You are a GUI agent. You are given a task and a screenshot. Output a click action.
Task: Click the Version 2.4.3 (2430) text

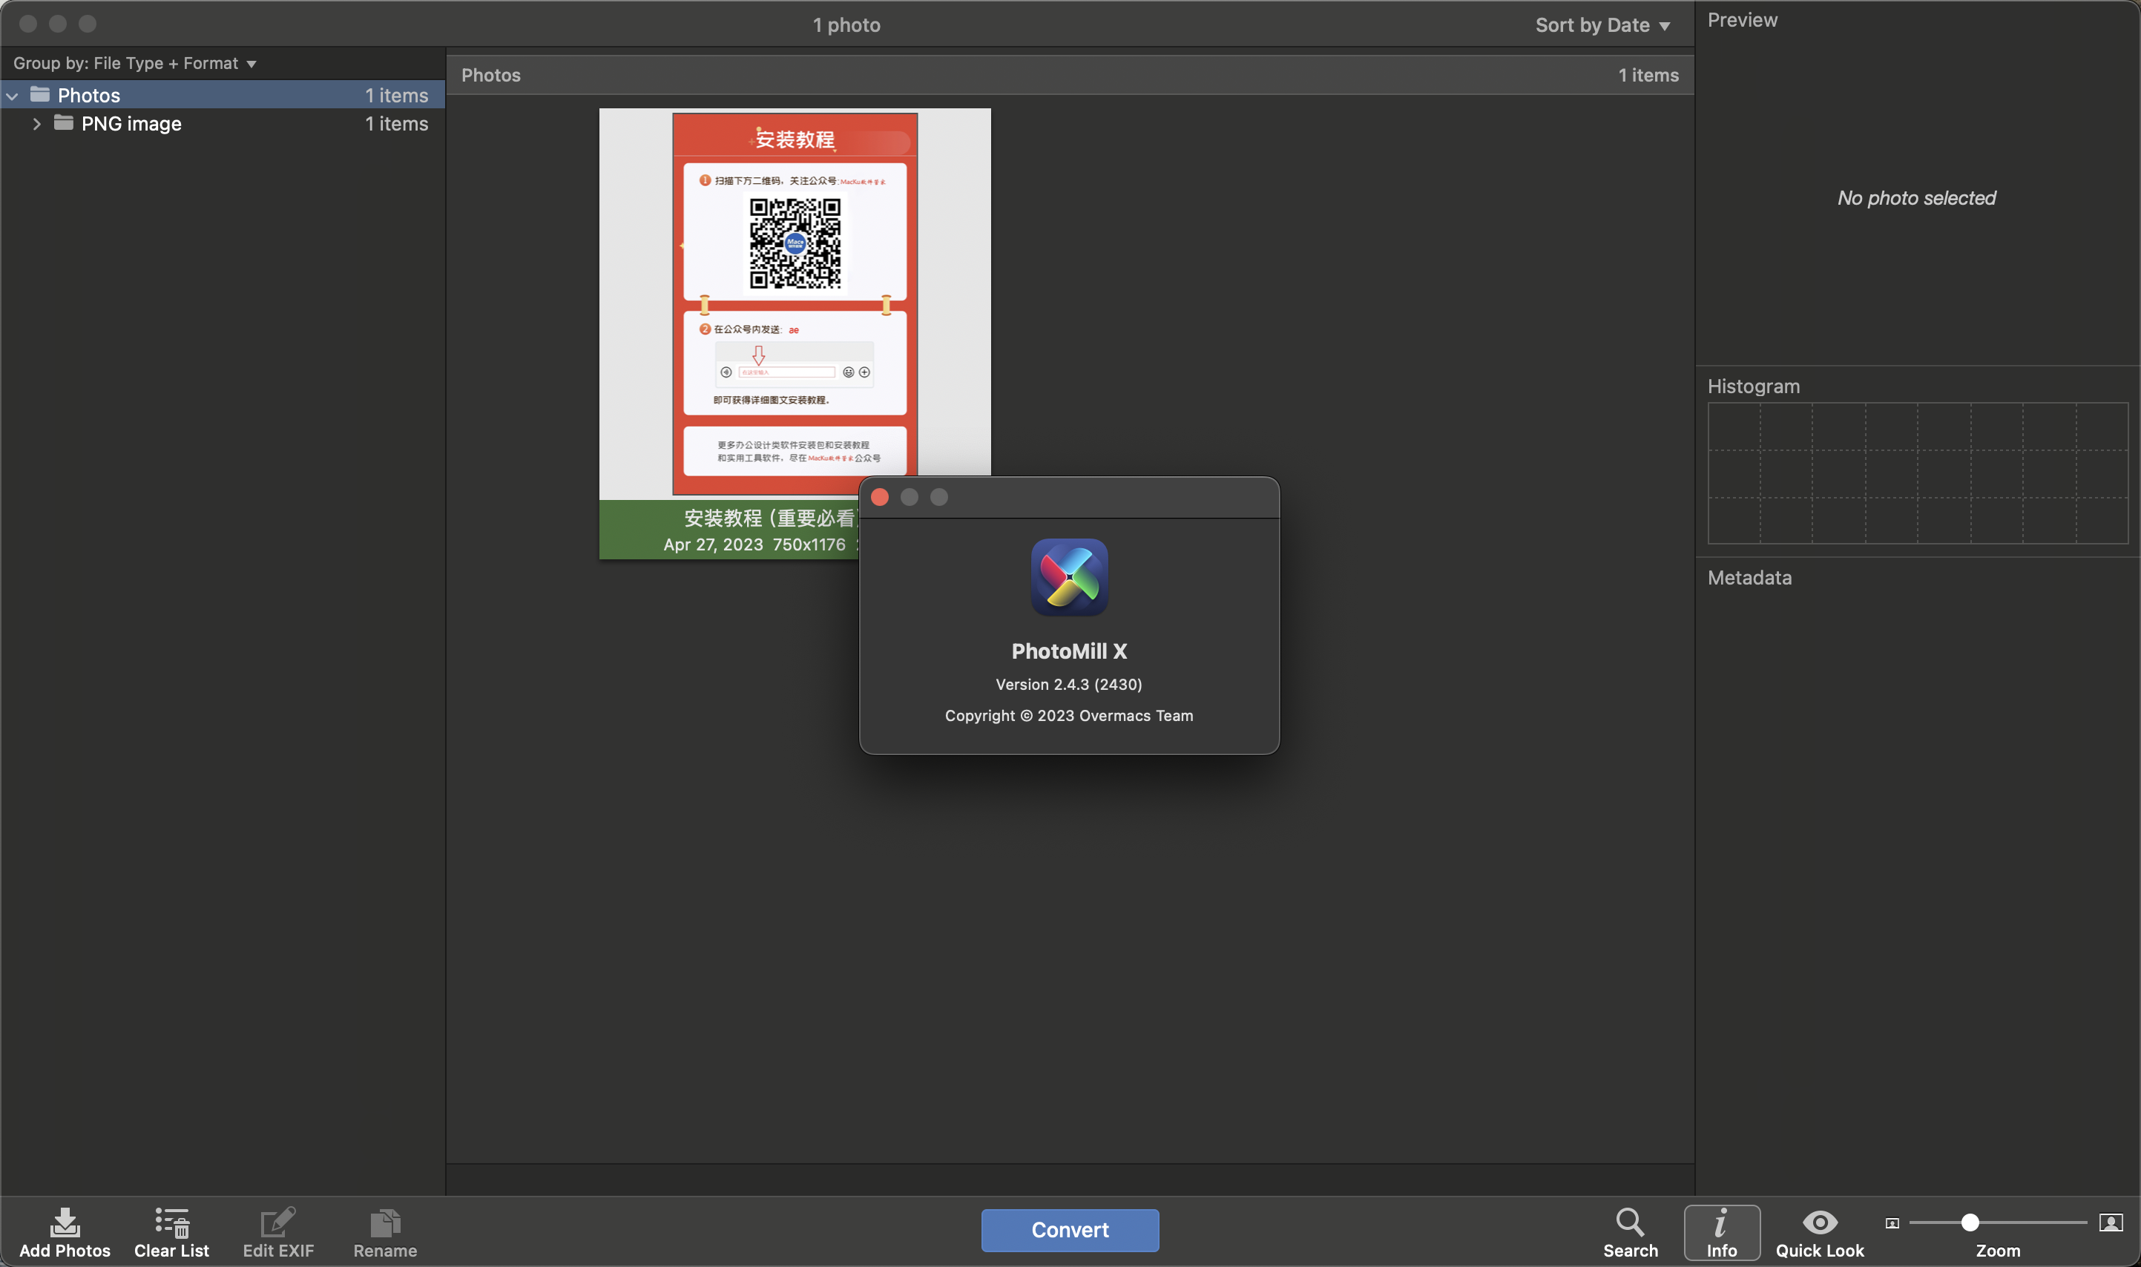coord(1069,684)
